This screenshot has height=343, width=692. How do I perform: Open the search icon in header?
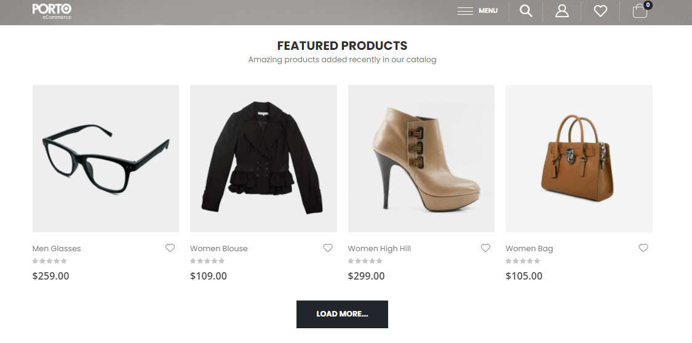pyautogui.click(x=526, y=10)
